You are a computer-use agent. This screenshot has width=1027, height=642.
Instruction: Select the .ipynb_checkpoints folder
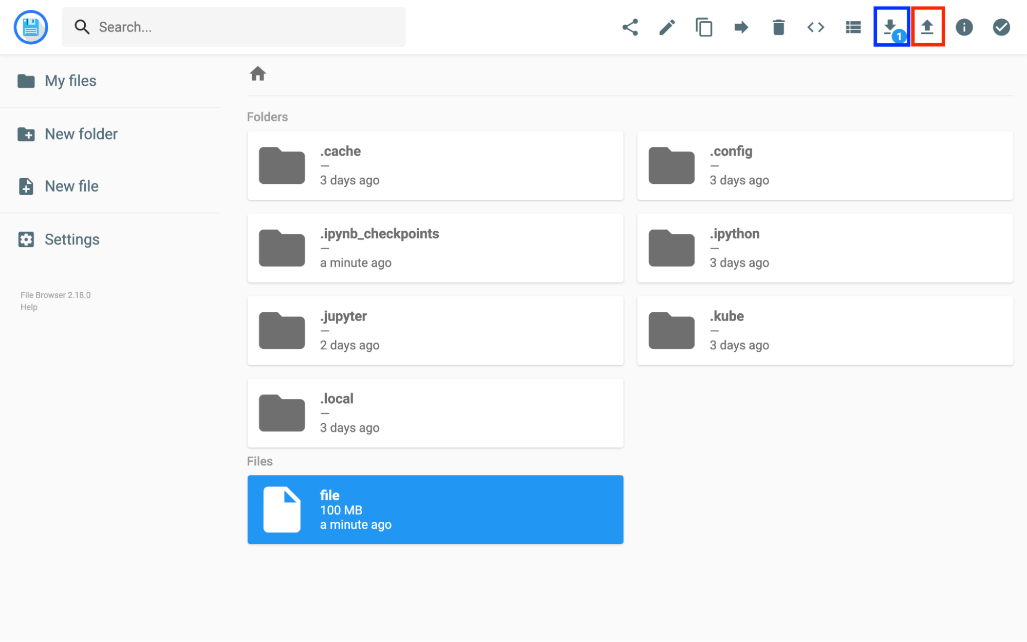pyautogui.click(x=435, y=248)
